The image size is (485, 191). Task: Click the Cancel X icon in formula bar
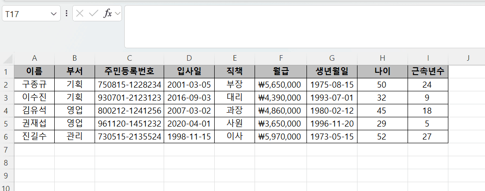click(x=80, y=13)
